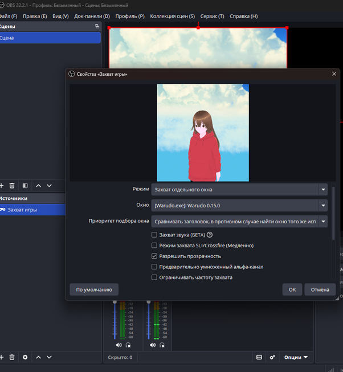Click the properties dialog vertical scrollbar
The width and height of the screenshot is (343, 372).
pyautogui.click(x=333, y=213)
